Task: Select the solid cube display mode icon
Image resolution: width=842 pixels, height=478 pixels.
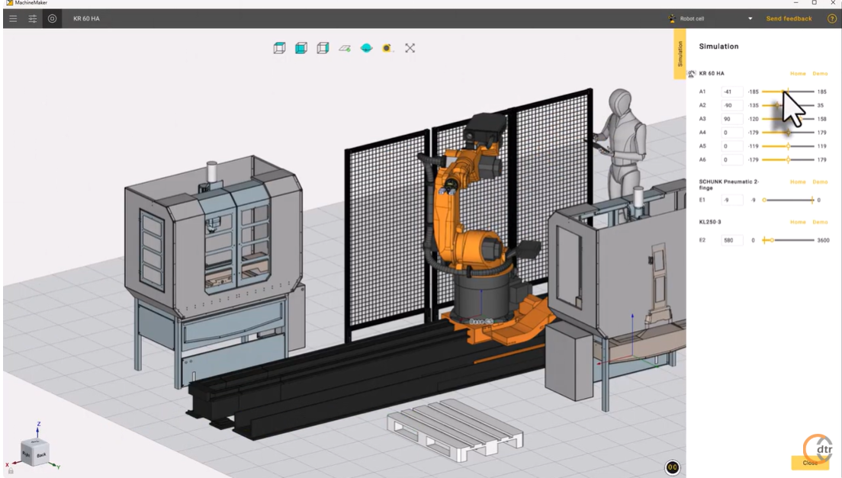Action: pos(301,47)
